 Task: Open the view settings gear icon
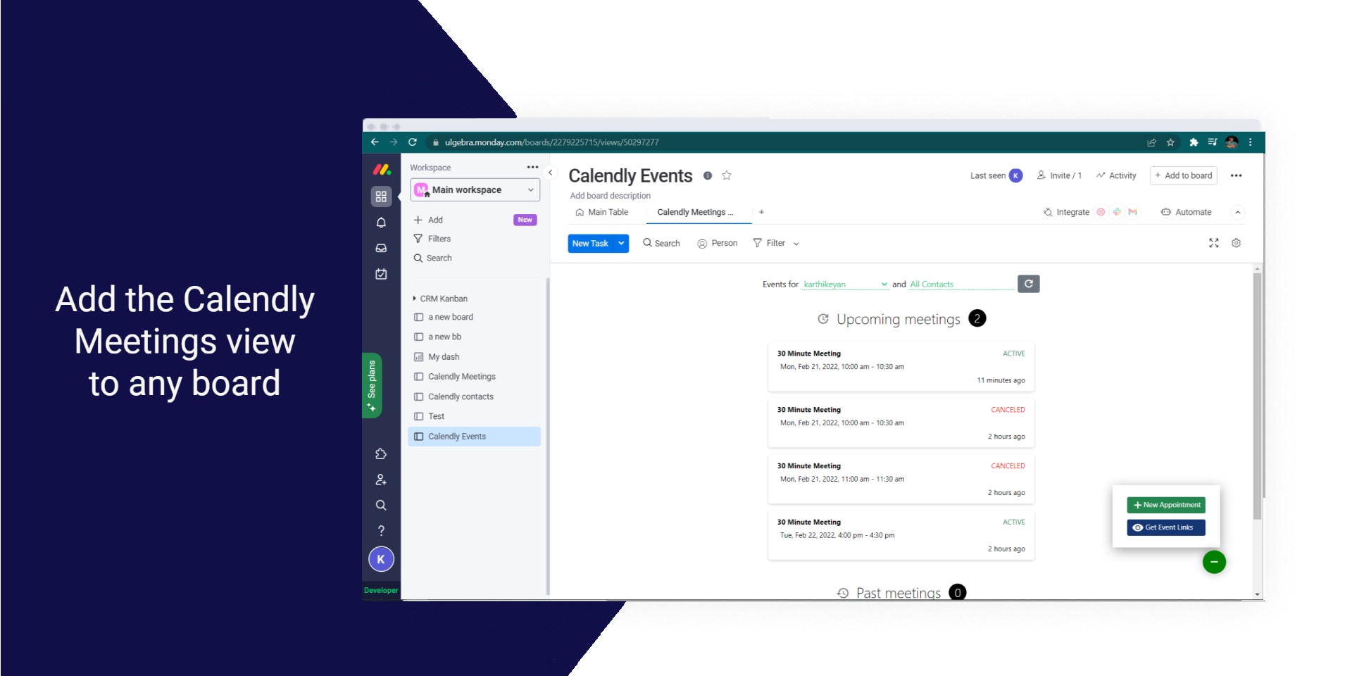click(1236, 243)
